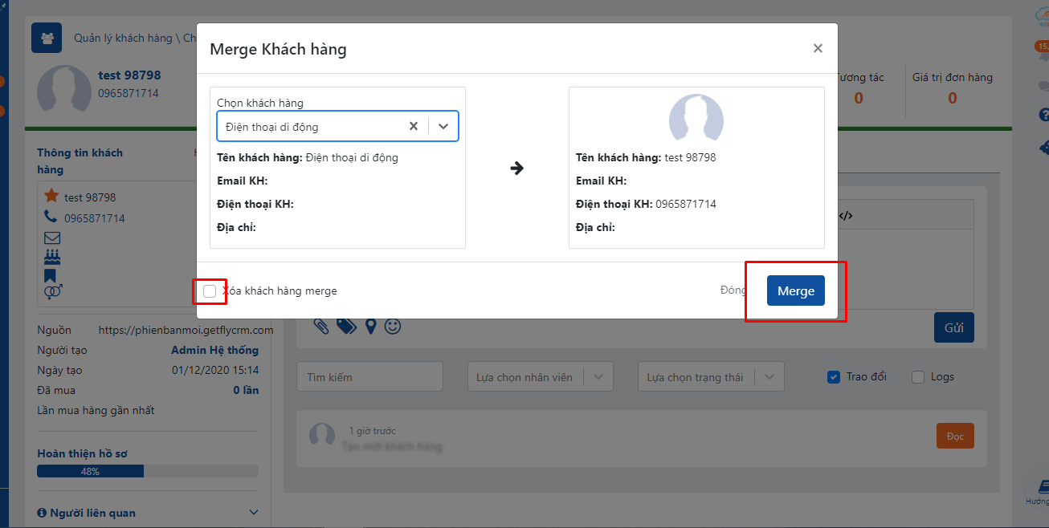
Task: Click the Tìm kiếm search field
Action: (x=369, y=377)
